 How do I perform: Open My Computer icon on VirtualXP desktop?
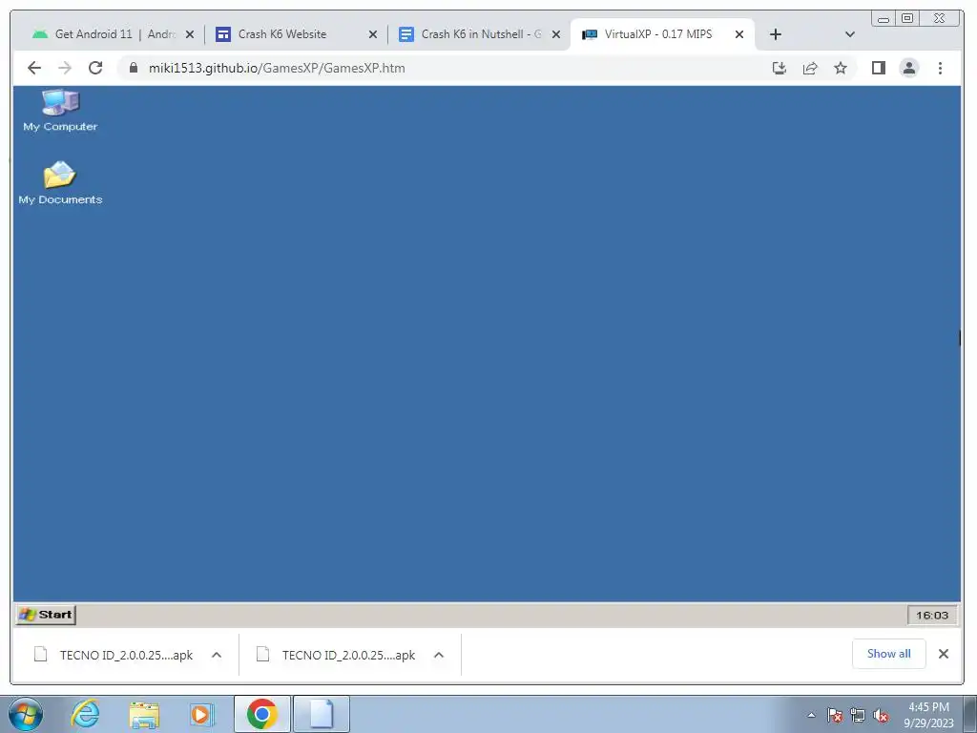click(60, 111)
